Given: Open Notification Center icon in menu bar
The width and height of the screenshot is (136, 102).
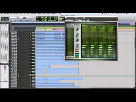Looking at the screenshot, I should [x=134, y=14].
